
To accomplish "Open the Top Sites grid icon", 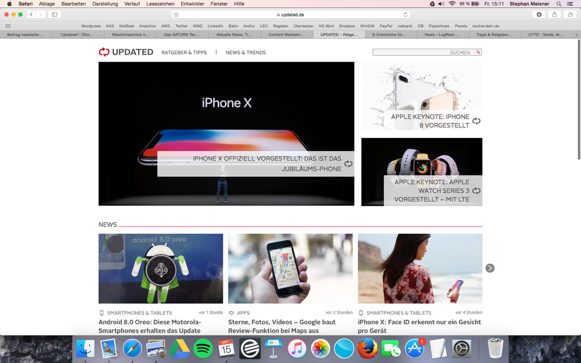I will click(x=8, y=26).
